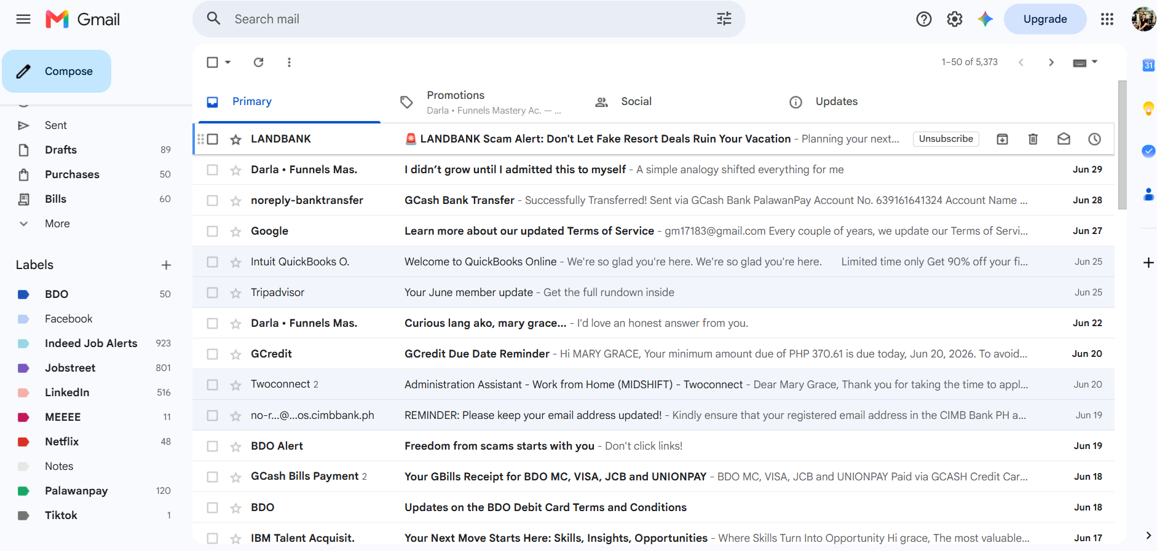Open the More options three-dot menu

(x=289, y=62)
